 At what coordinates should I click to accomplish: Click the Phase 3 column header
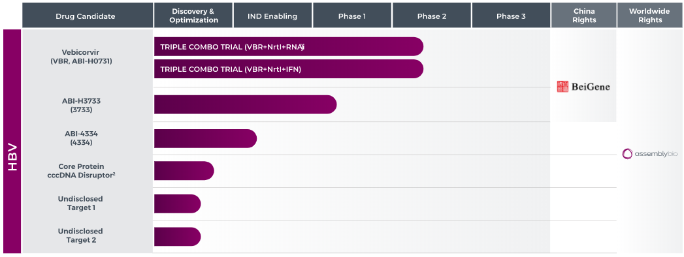coord(511,16)
